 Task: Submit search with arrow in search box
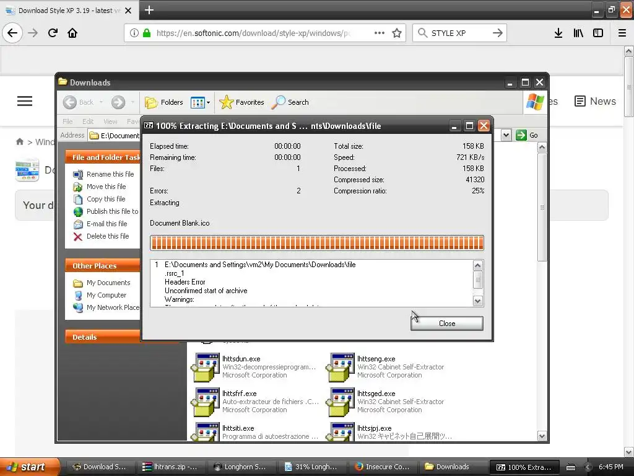point(498,33)
